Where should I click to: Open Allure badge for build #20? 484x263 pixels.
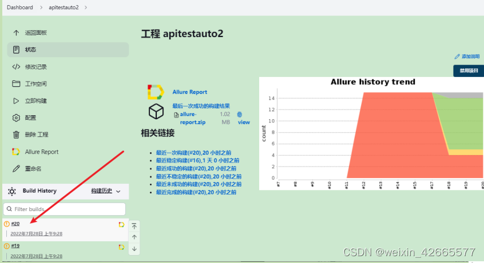[x=121, y=225]
